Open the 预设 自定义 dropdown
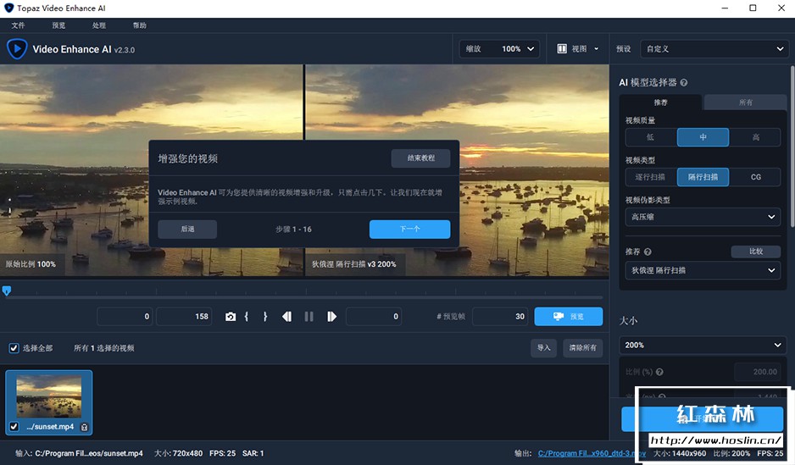This screenshot has width=795, height=465. (714, 48)
